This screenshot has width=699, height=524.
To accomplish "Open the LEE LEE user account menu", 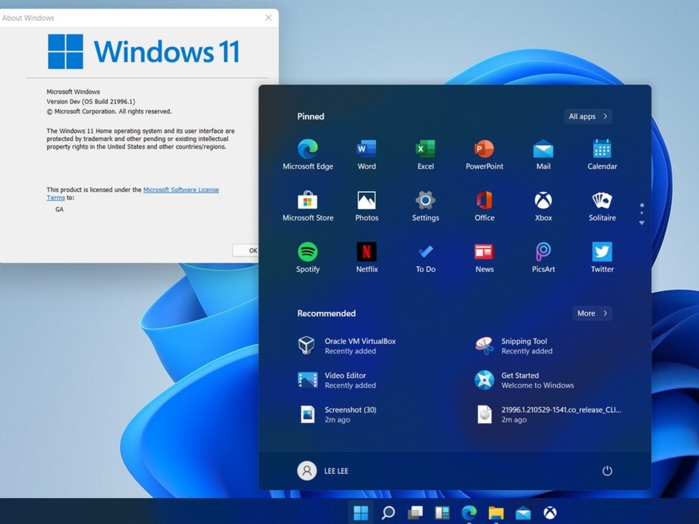I will point(323,471).
